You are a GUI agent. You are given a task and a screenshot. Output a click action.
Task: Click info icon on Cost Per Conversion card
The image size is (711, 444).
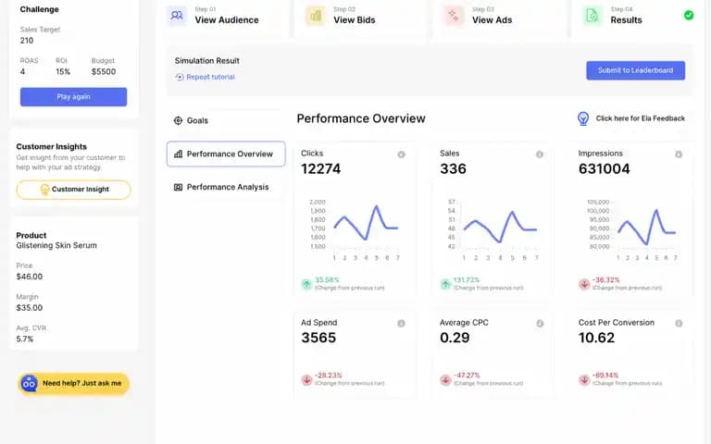679,324
